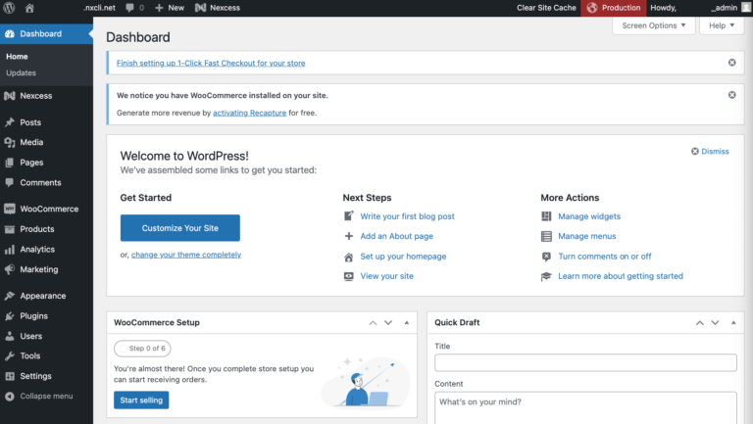Open Manage widgets link

click(x=589, y=216)
